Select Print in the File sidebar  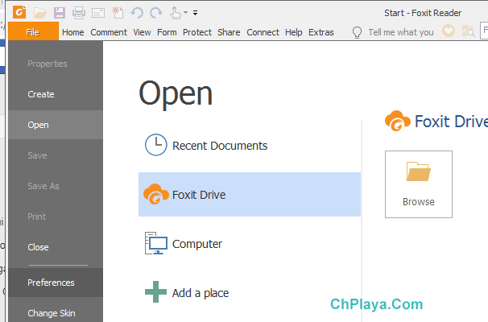coord(56,217)
